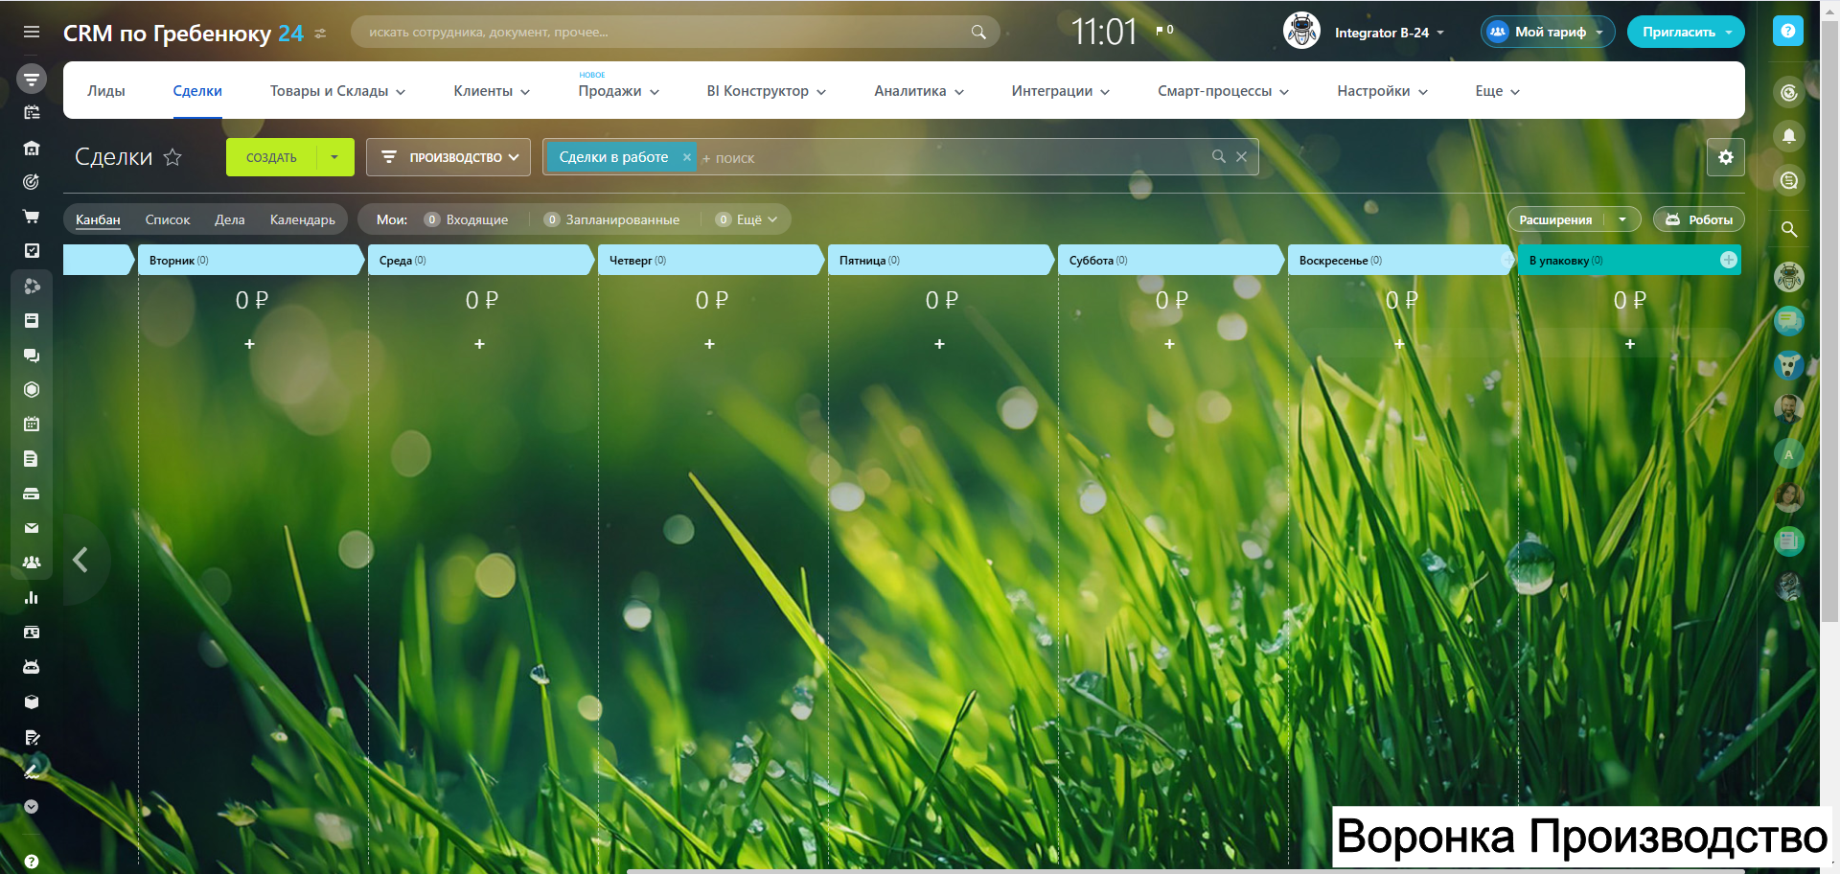Viewport: 1840px width, 874px height.
Task: Open the Интеграции menu
Action: click(1060, 91)
